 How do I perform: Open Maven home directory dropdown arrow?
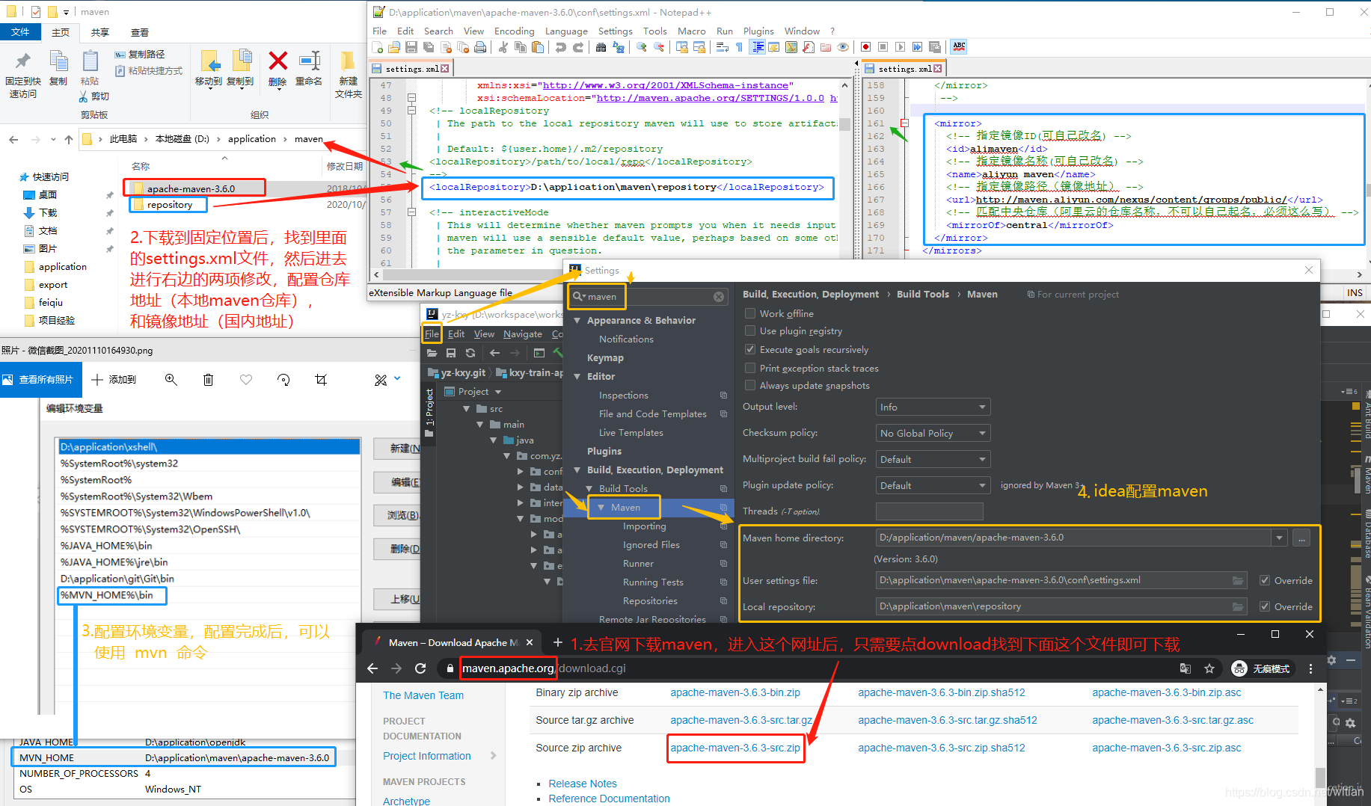[x=1280, y=538]
